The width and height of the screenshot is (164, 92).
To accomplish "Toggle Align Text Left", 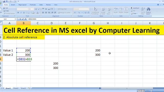I will pos(43,13).
